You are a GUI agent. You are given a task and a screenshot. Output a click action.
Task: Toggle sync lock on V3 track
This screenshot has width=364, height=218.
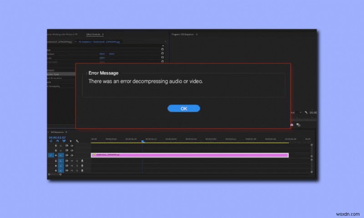(67, 146)
